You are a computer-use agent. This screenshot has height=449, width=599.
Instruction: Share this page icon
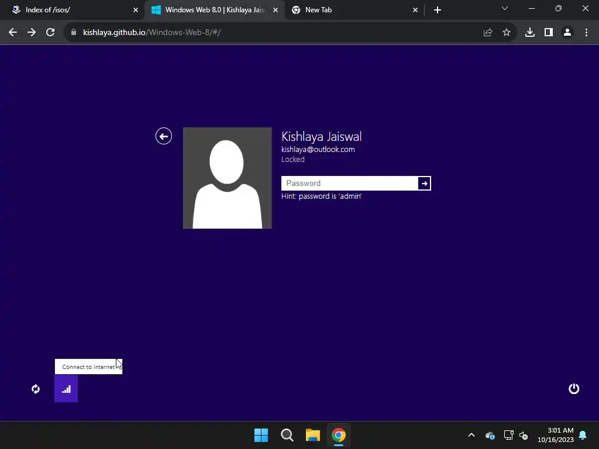[487, 33]
